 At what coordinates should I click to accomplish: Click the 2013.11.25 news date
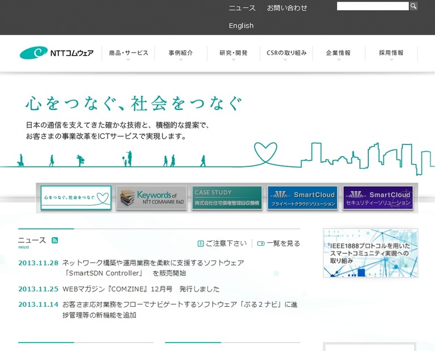(x=39, y=289)
